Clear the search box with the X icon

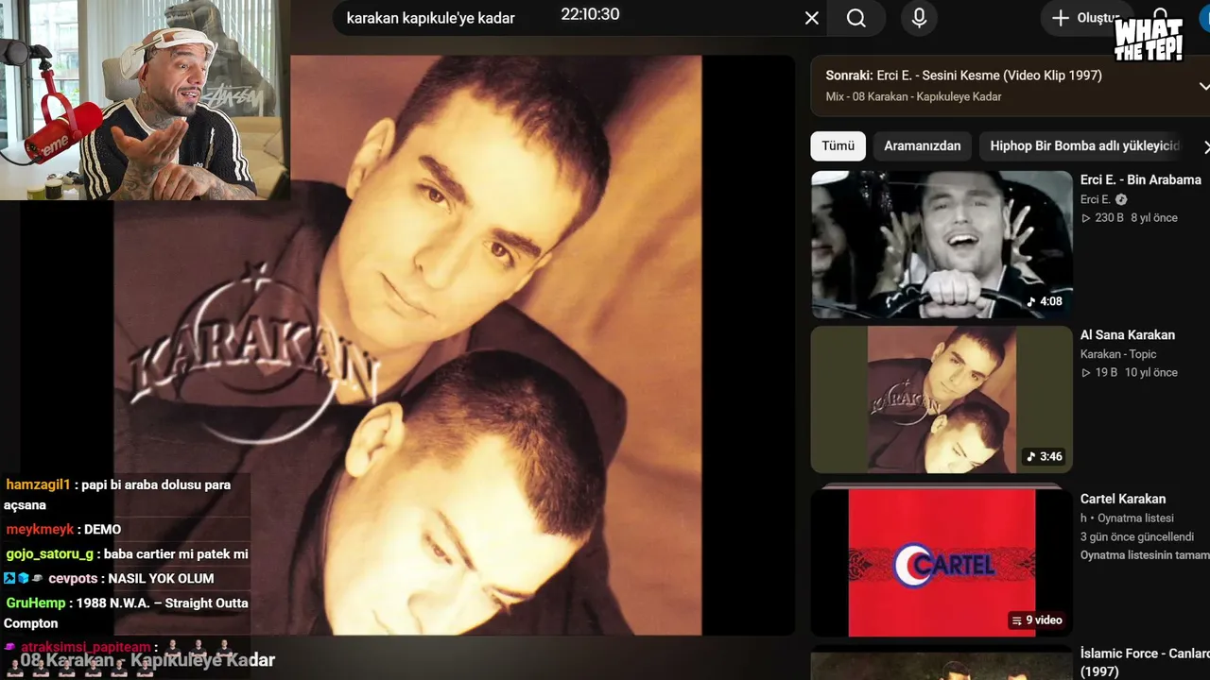click(811, 18)
